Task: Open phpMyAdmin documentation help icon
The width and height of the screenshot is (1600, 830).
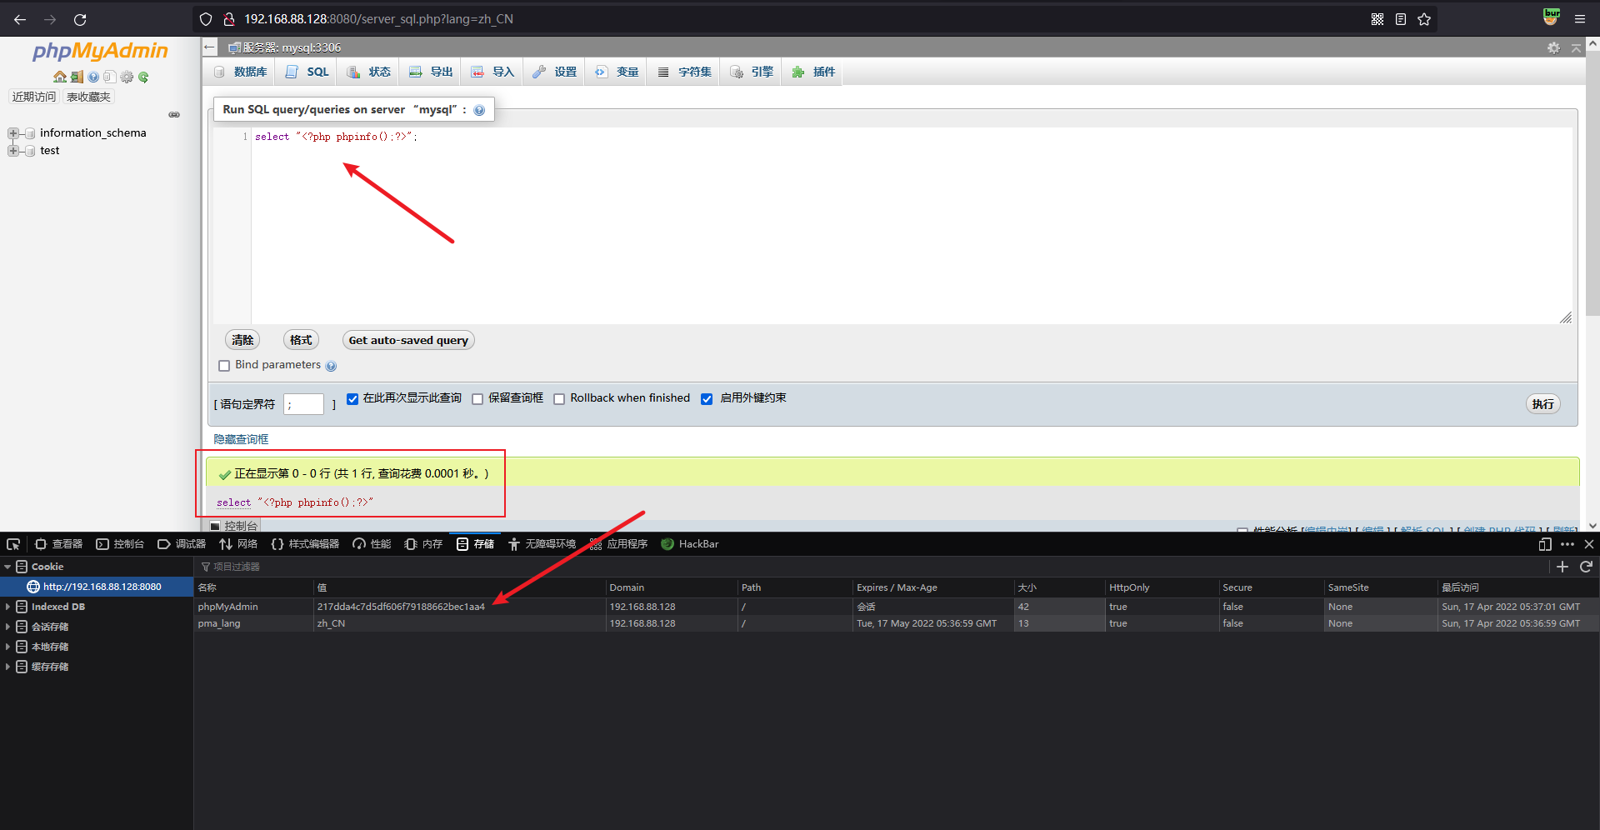Action: pyautogui.click(x=93, y=77)
